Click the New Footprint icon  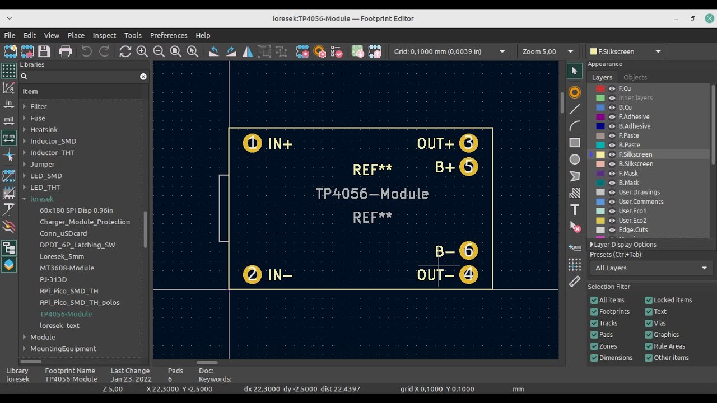pos(10,51)
